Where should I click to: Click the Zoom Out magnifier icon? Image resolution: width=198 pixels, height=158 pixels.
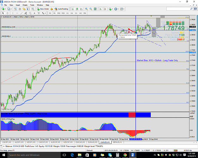(91, 9)
